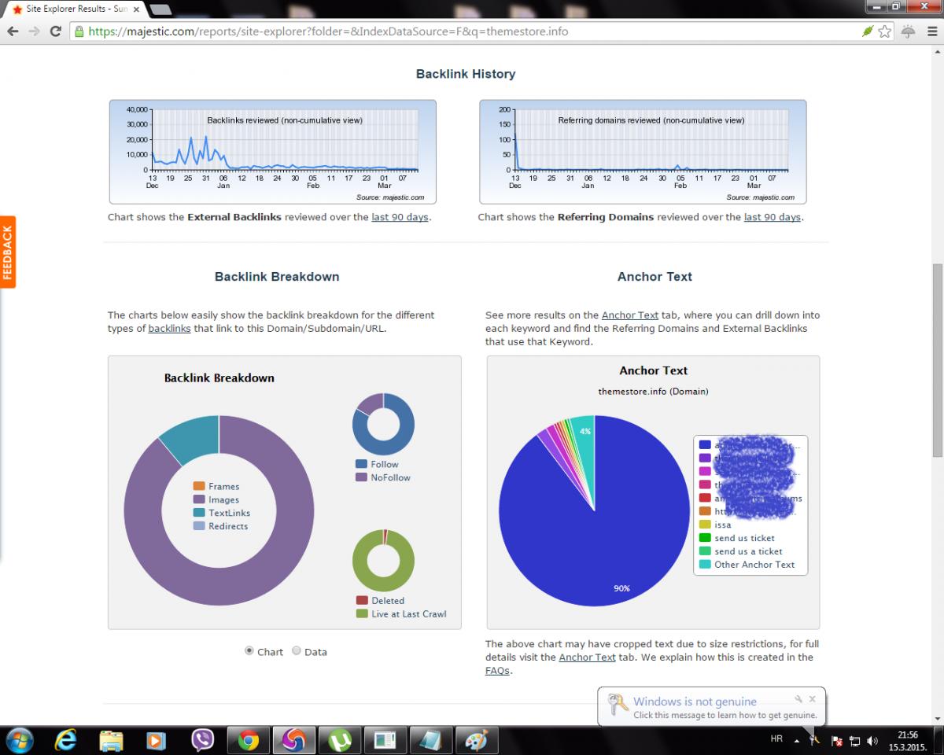Open the orange Feedback side tab
Image resolution: width=944 pixels, height=755 pixels.
pos(8,252)
